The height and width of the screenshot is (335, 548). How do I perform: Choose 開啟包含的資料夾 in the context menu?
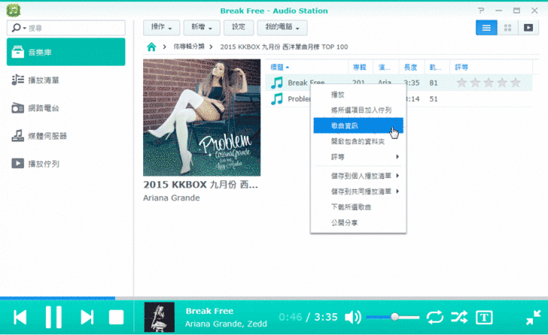(x=358, y=141)
